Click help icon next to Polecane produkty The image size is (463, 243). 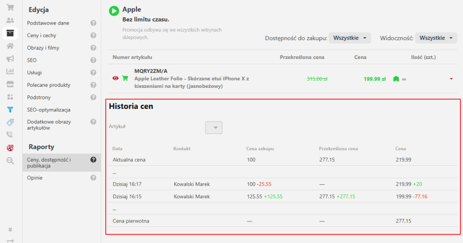click(93, 85)
